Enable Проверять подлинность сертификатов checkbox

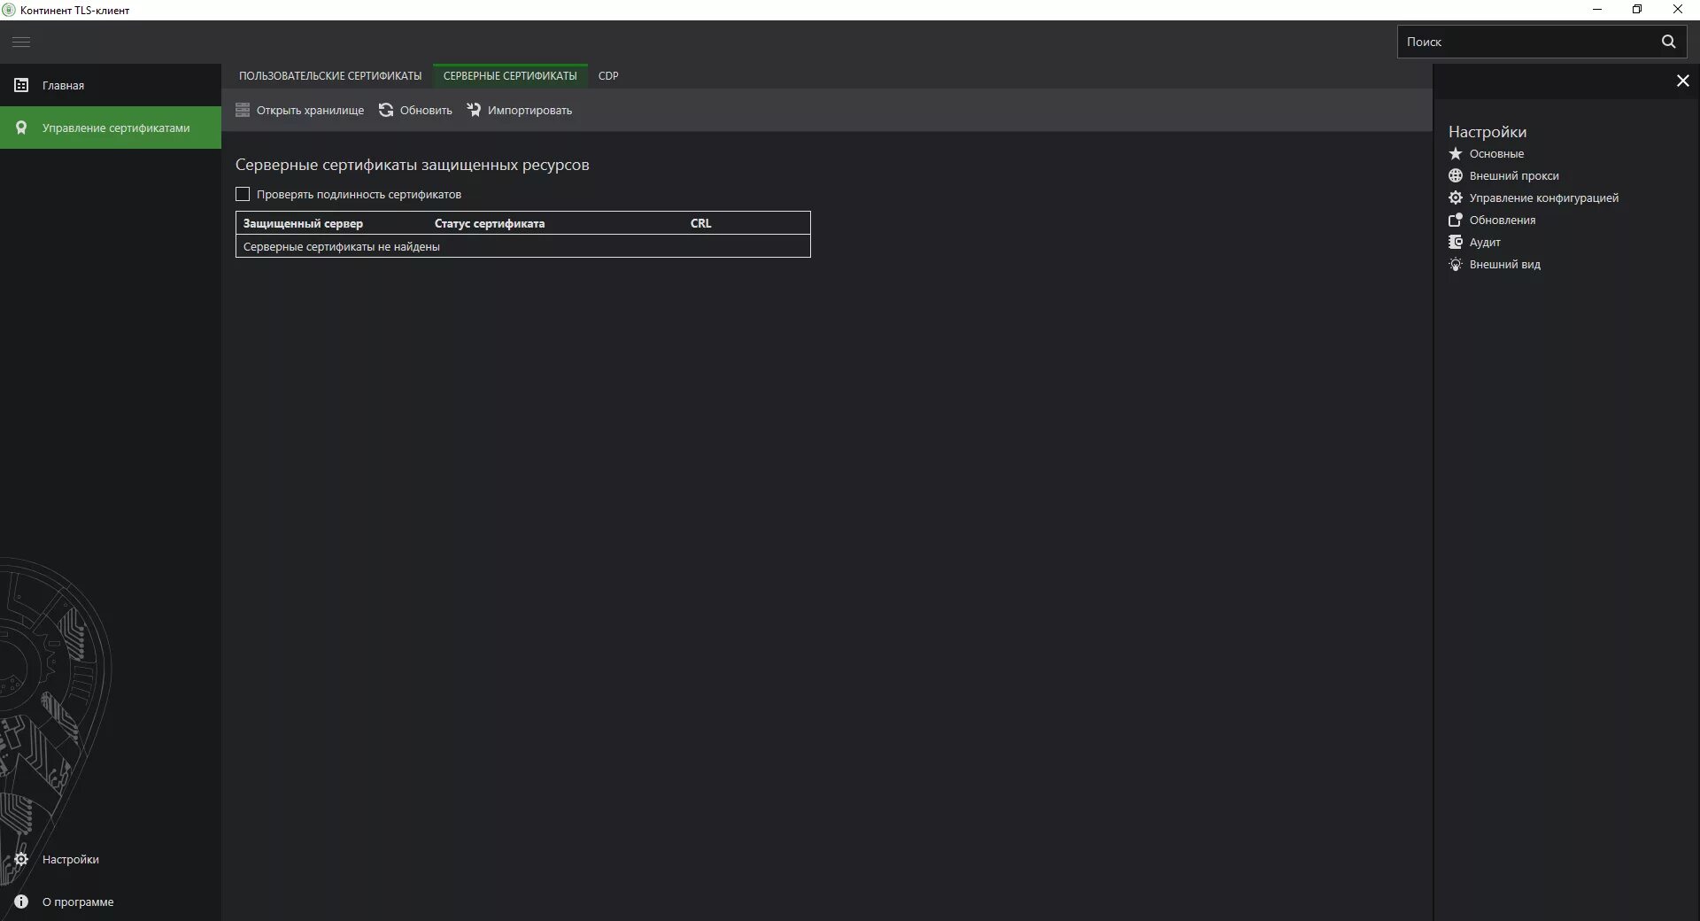pyautogui.click(x=243, y=194)
